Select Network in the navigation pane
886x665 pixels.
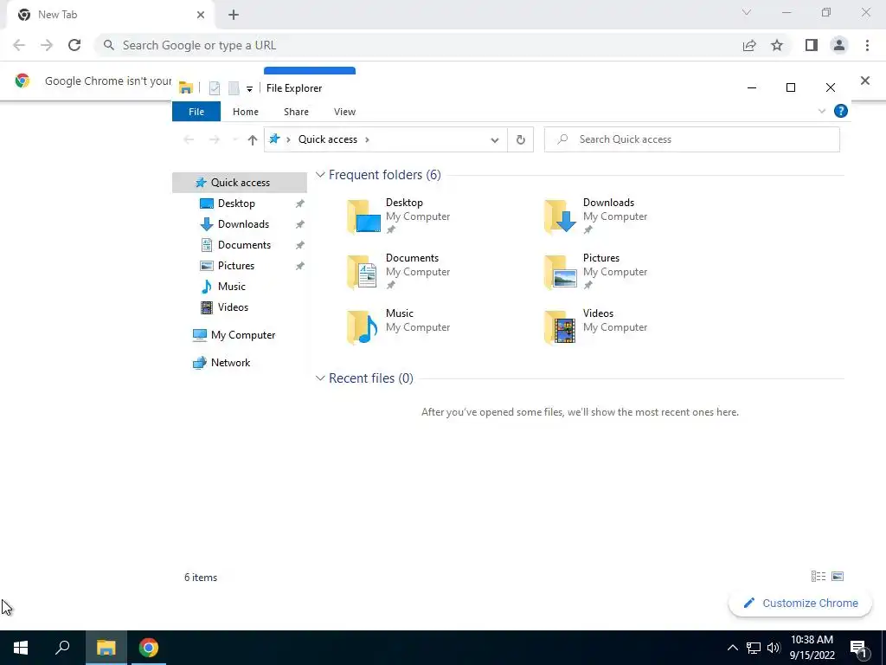pyautogui.click(x=230, y=363)
